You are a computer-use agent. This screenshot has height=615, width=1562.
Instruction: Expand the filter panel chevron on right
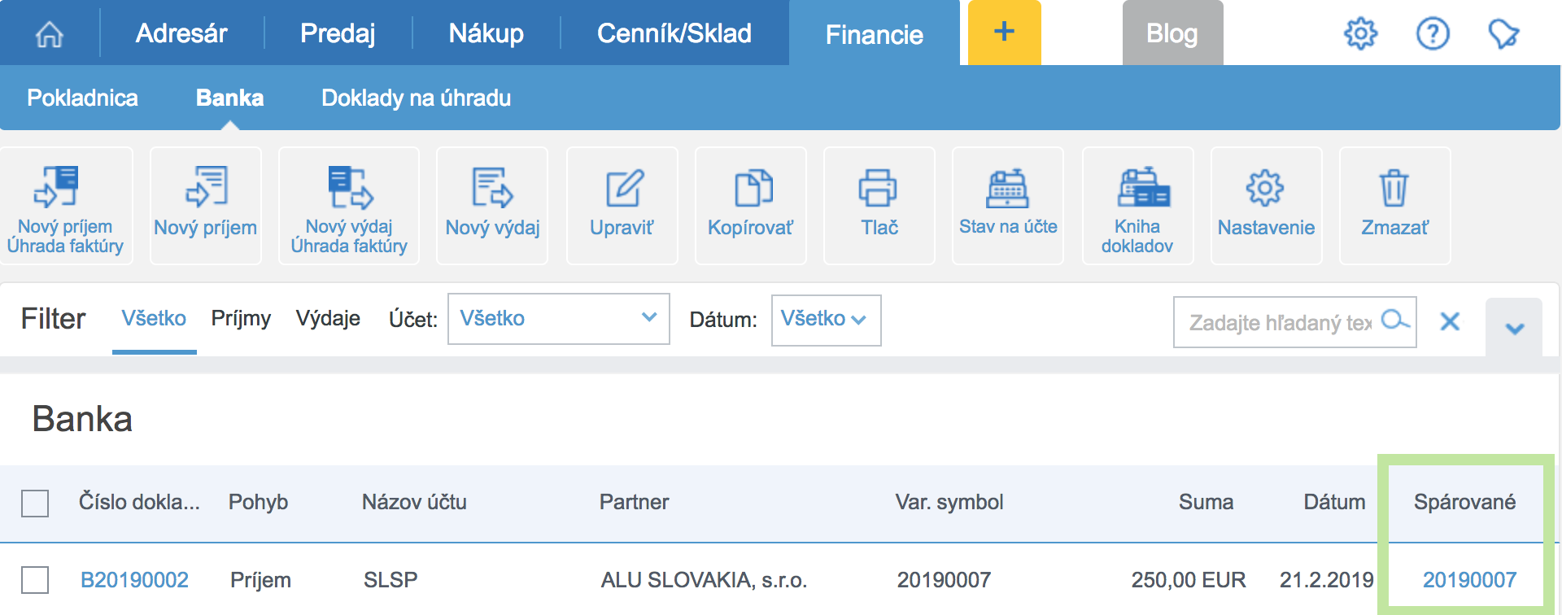click(1514, 329)
